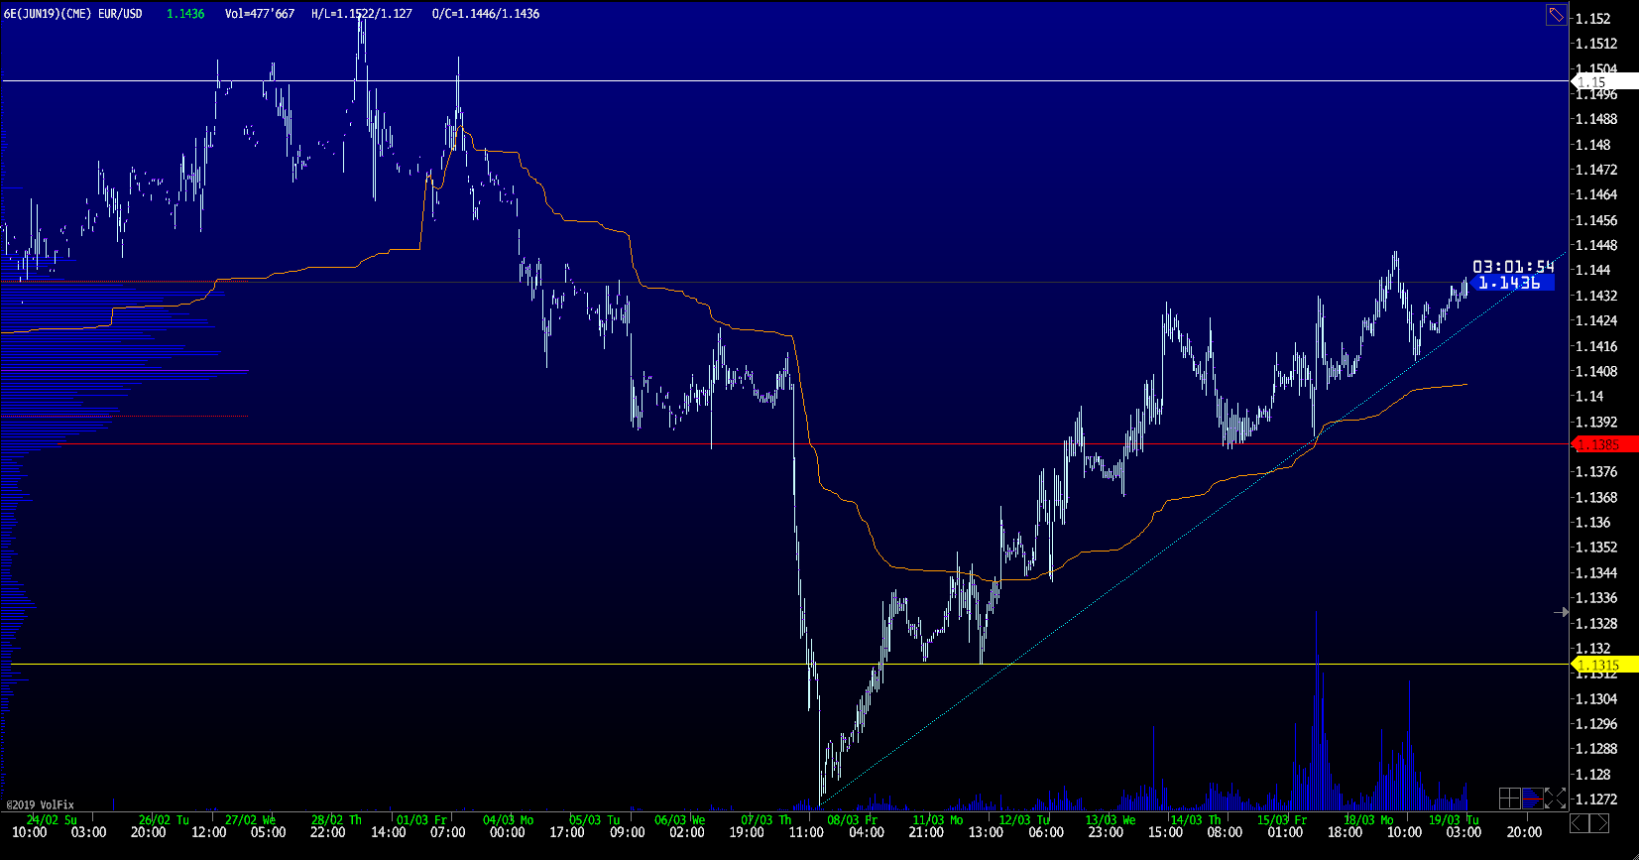Image resolution: width=1639 pixels, height=860 pixels.
Task: Click the four-pane grid layout icon
Action: click(x=1509, y=799)
